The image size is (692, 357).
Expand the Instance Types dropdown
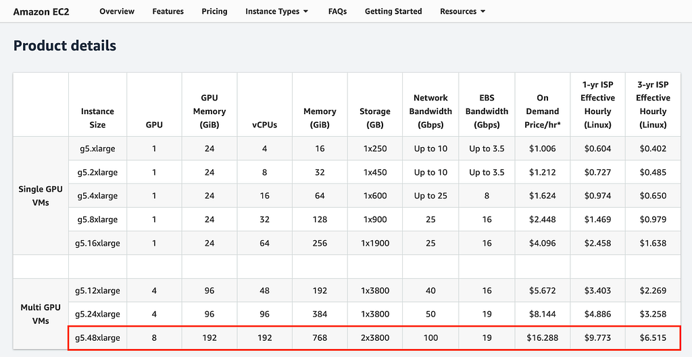(x=276, y=11)
